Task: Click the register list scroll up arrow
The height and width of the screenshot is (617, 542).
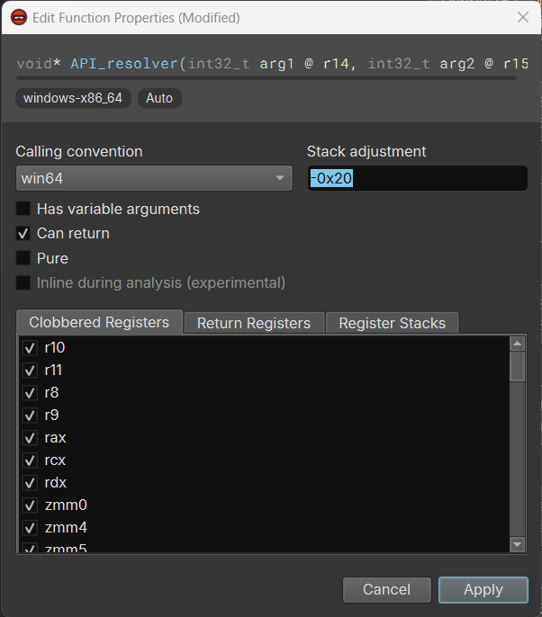Action: (517, 344)
